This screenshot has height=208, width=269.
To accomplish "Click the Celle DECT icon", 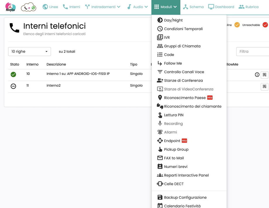I will [160, 184].
